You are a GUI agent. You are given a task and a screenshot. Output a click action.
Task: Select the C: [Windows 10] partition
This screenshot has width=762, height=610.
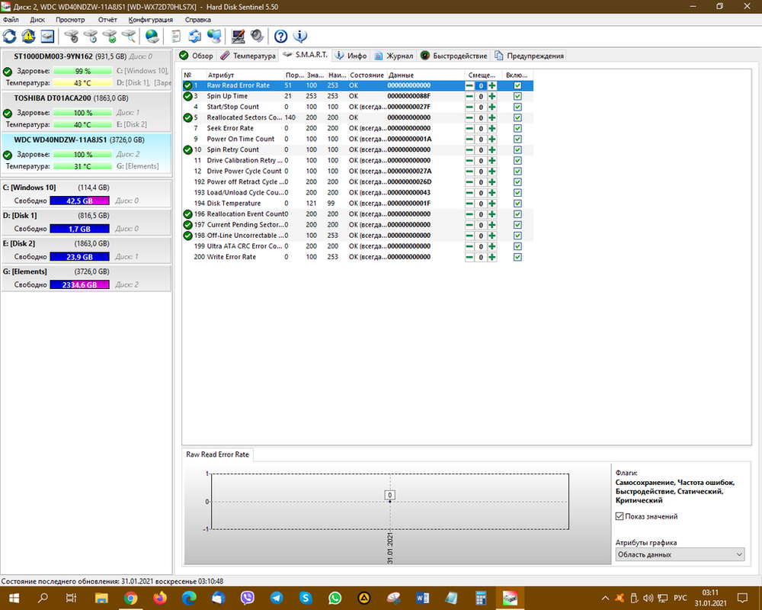pos(87,194)
